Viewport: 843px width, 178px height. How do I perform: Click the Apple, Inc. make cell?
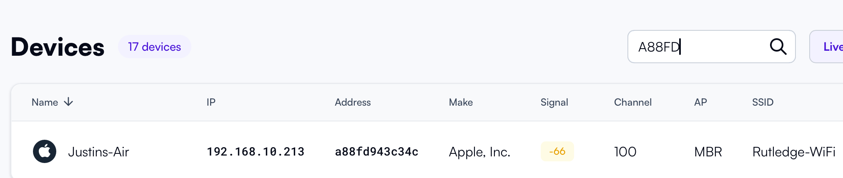click(x=479, y=152)
